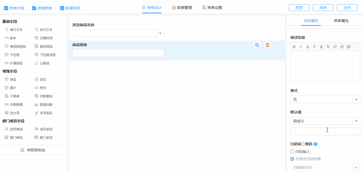Click the underline formatting icon

(x=308, y=47)
